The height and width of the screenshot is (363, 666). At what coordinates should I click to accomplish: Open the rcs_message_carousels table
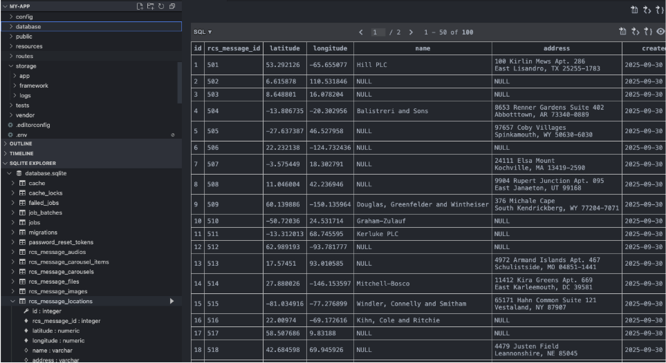[x=61, y=272]
